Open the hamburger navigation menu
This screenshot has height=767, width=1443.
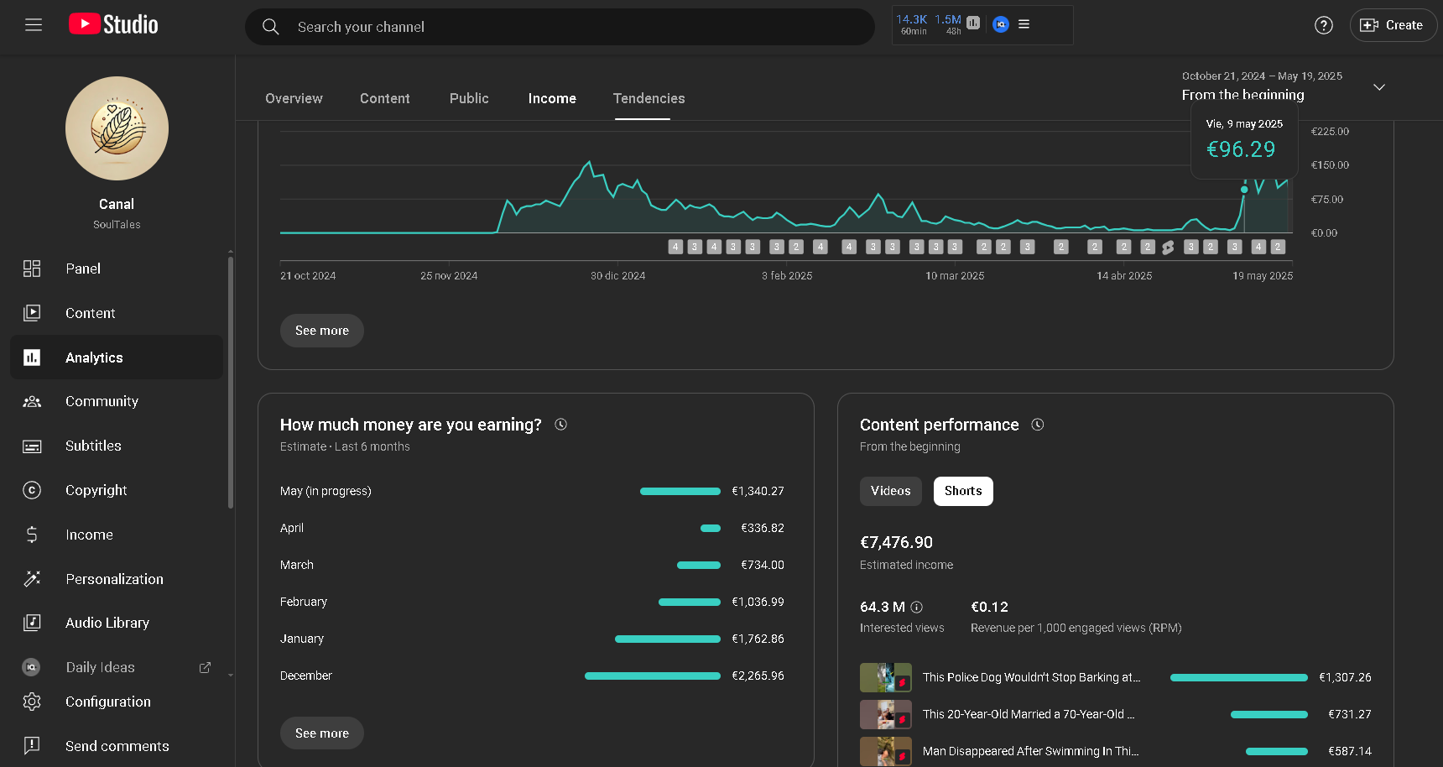coord(34,25)
